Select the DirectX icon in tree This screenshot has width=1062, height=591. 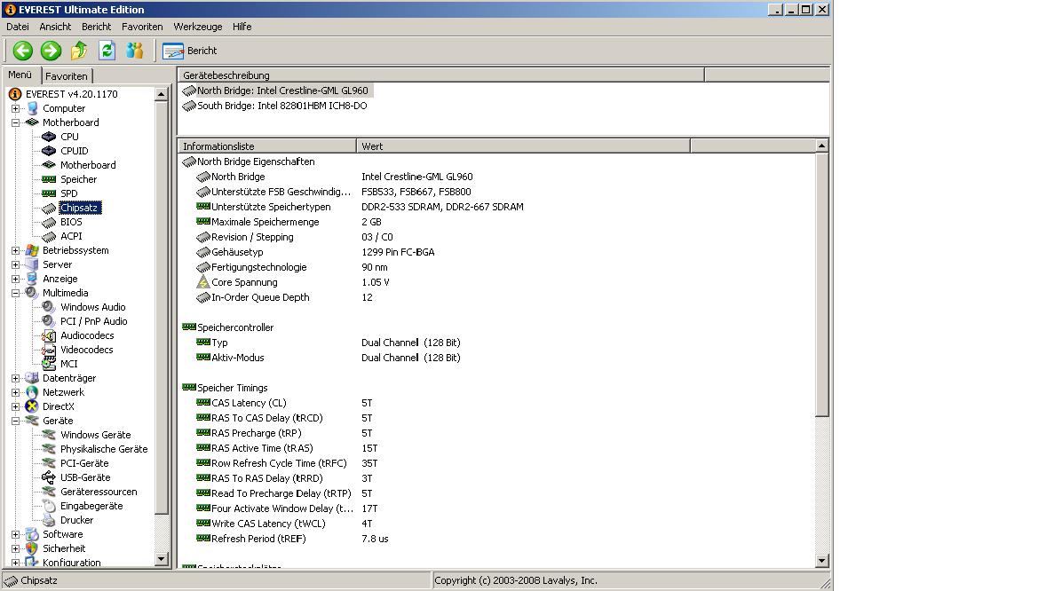[x=32, y=406]
